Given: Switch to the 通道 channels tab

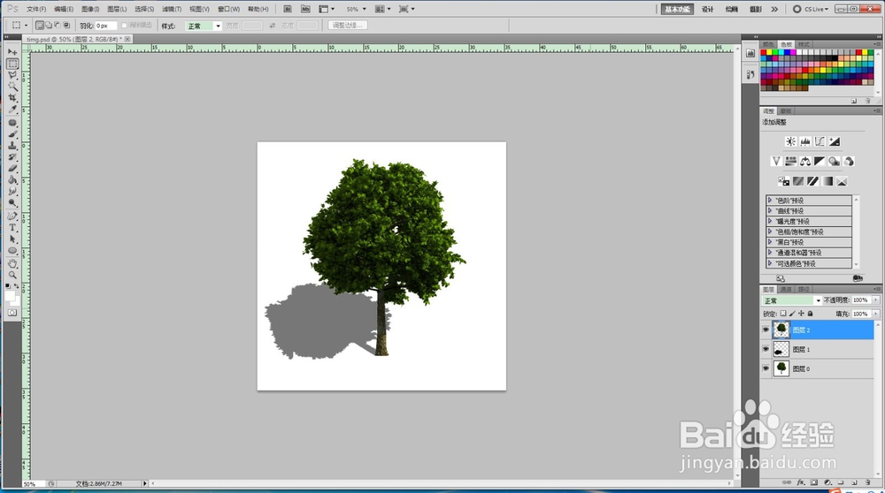Looking at the screenshot, I should (786, 290).
